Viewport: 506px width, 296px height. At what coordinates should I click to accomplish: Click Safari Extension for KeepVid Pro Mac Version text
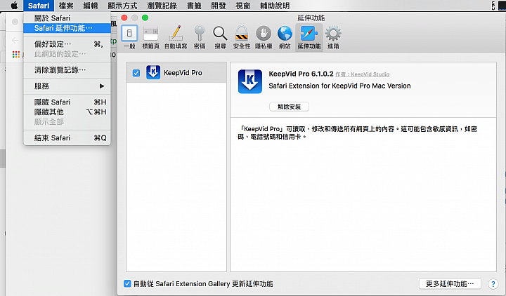point(340,86)
